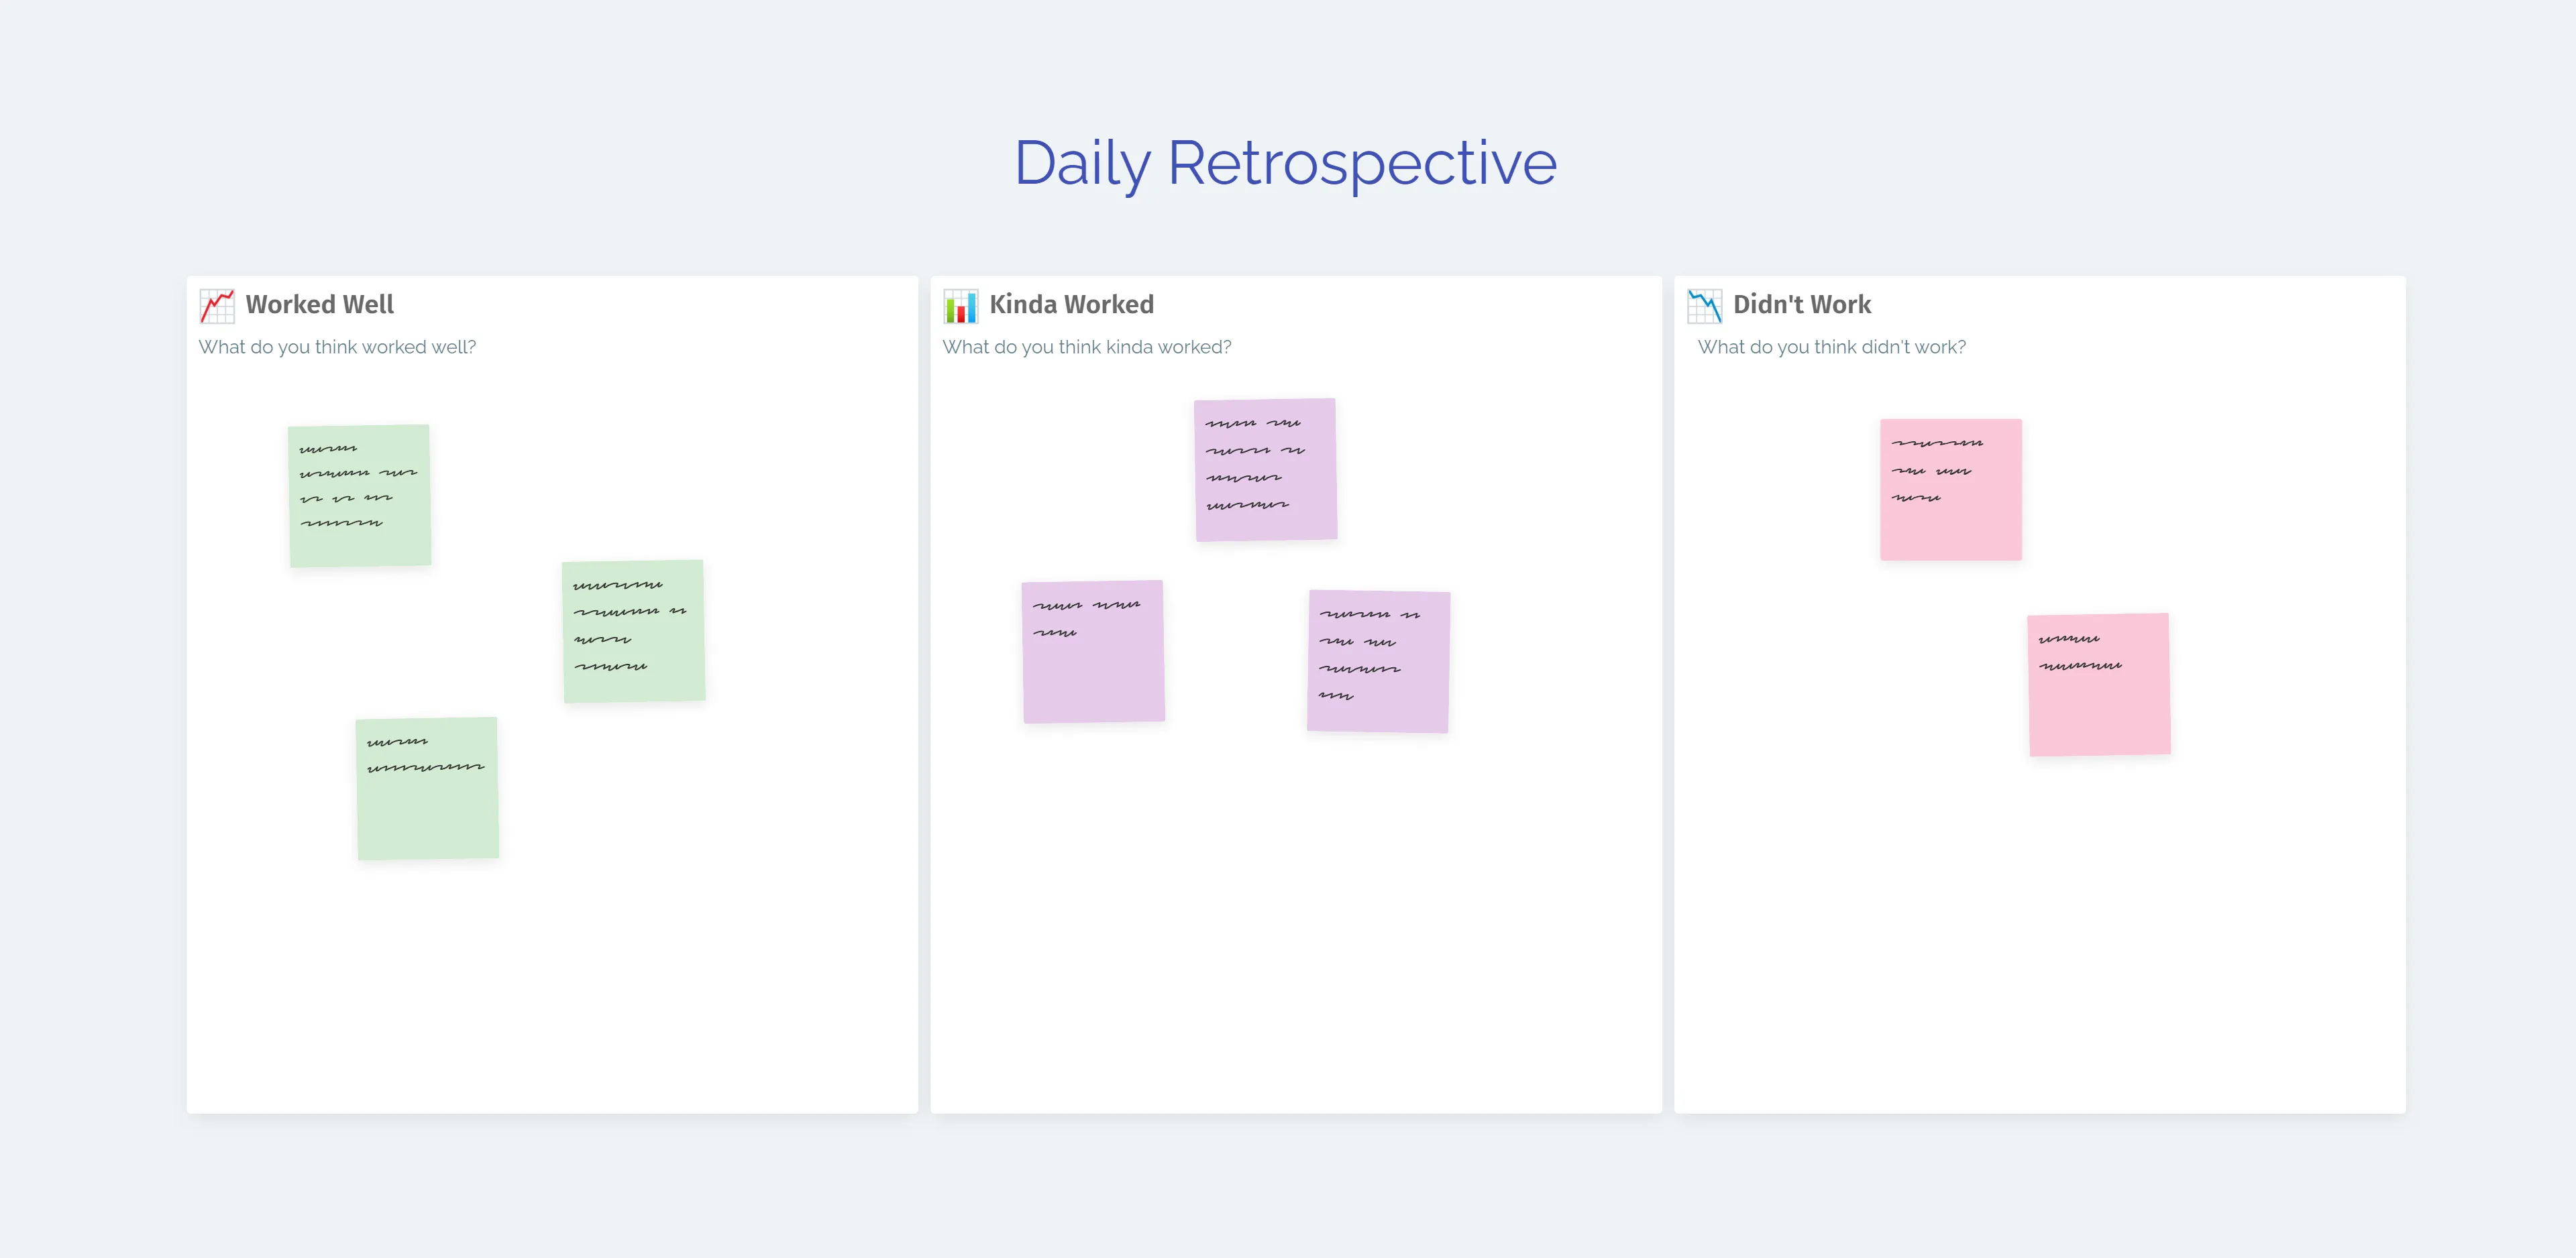Click the falling chart icon beside Didn't Work

pos(1704,306)
